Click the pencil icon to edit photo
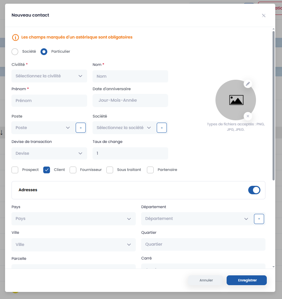The width and height of the screenshot is (282, 299). tap(248, 84)
